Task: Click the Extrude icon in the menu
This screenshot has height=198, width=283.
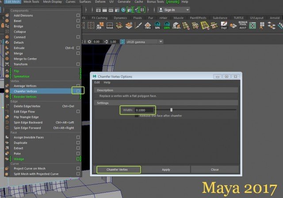Action: coord(7,48)
